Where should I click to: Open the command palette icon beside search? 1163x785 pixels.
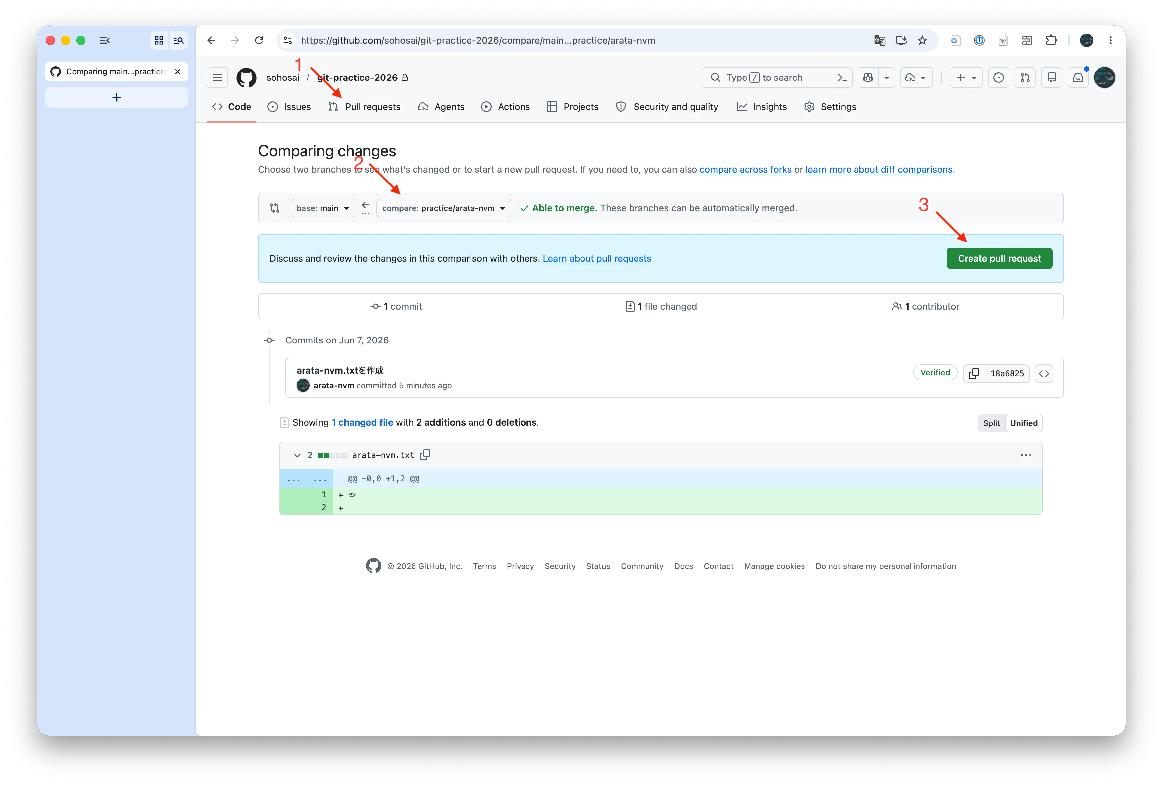(x=842, y=78)
